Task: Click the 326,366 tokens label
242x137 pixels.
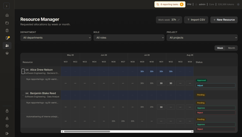Action: click(226, 4)
